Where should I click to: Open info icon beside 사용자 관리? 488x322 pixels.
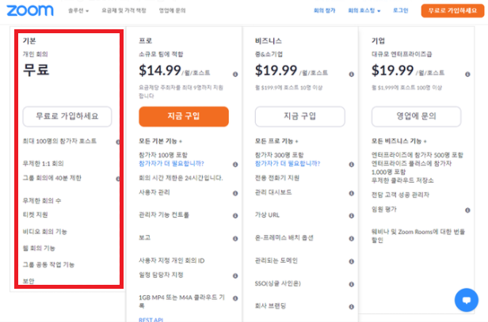[x=235, y=193]
